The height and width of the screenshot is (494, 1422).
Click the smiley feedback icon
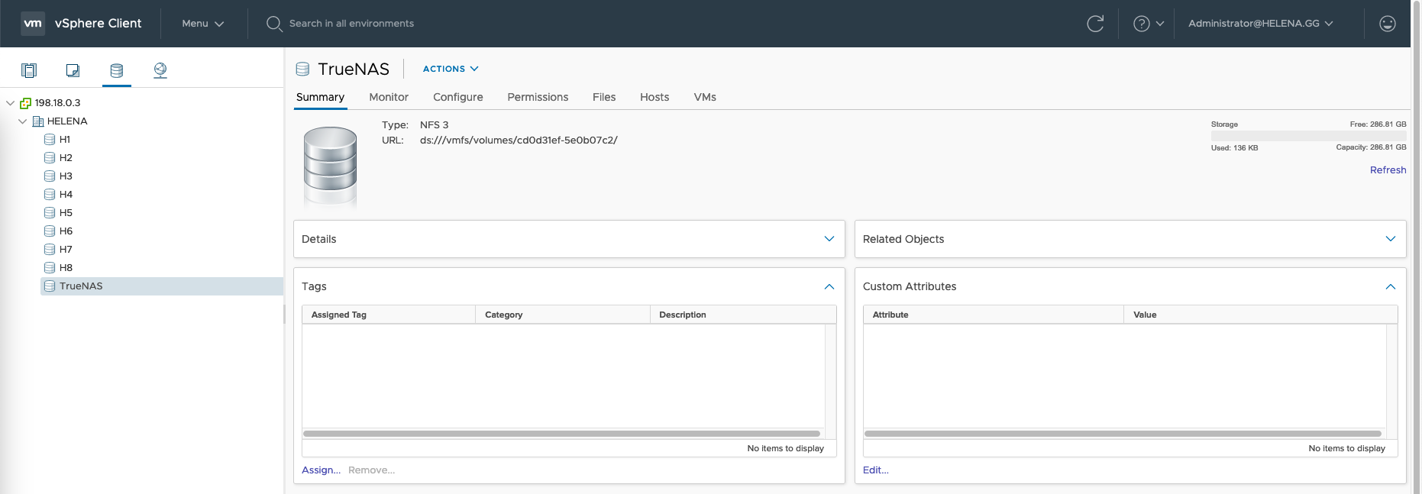point(1387,24)
